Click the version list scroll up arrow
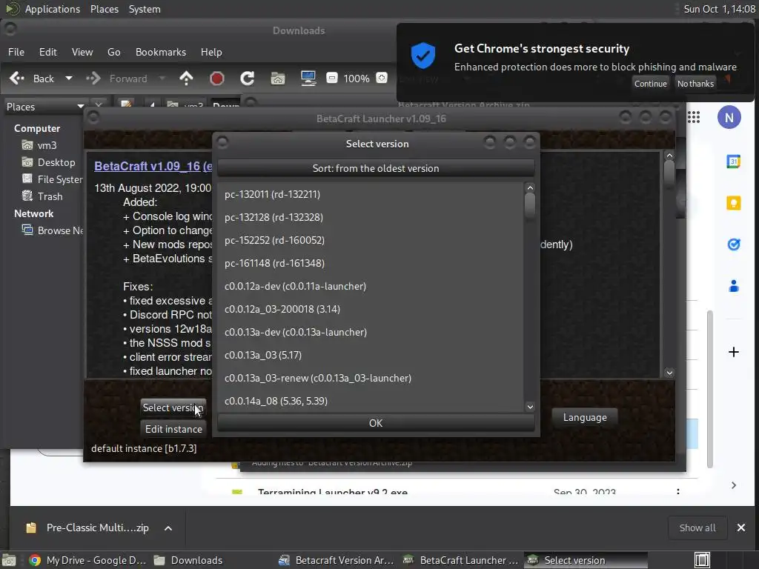The height and width of the screenshot is (569, 759). 530,187
